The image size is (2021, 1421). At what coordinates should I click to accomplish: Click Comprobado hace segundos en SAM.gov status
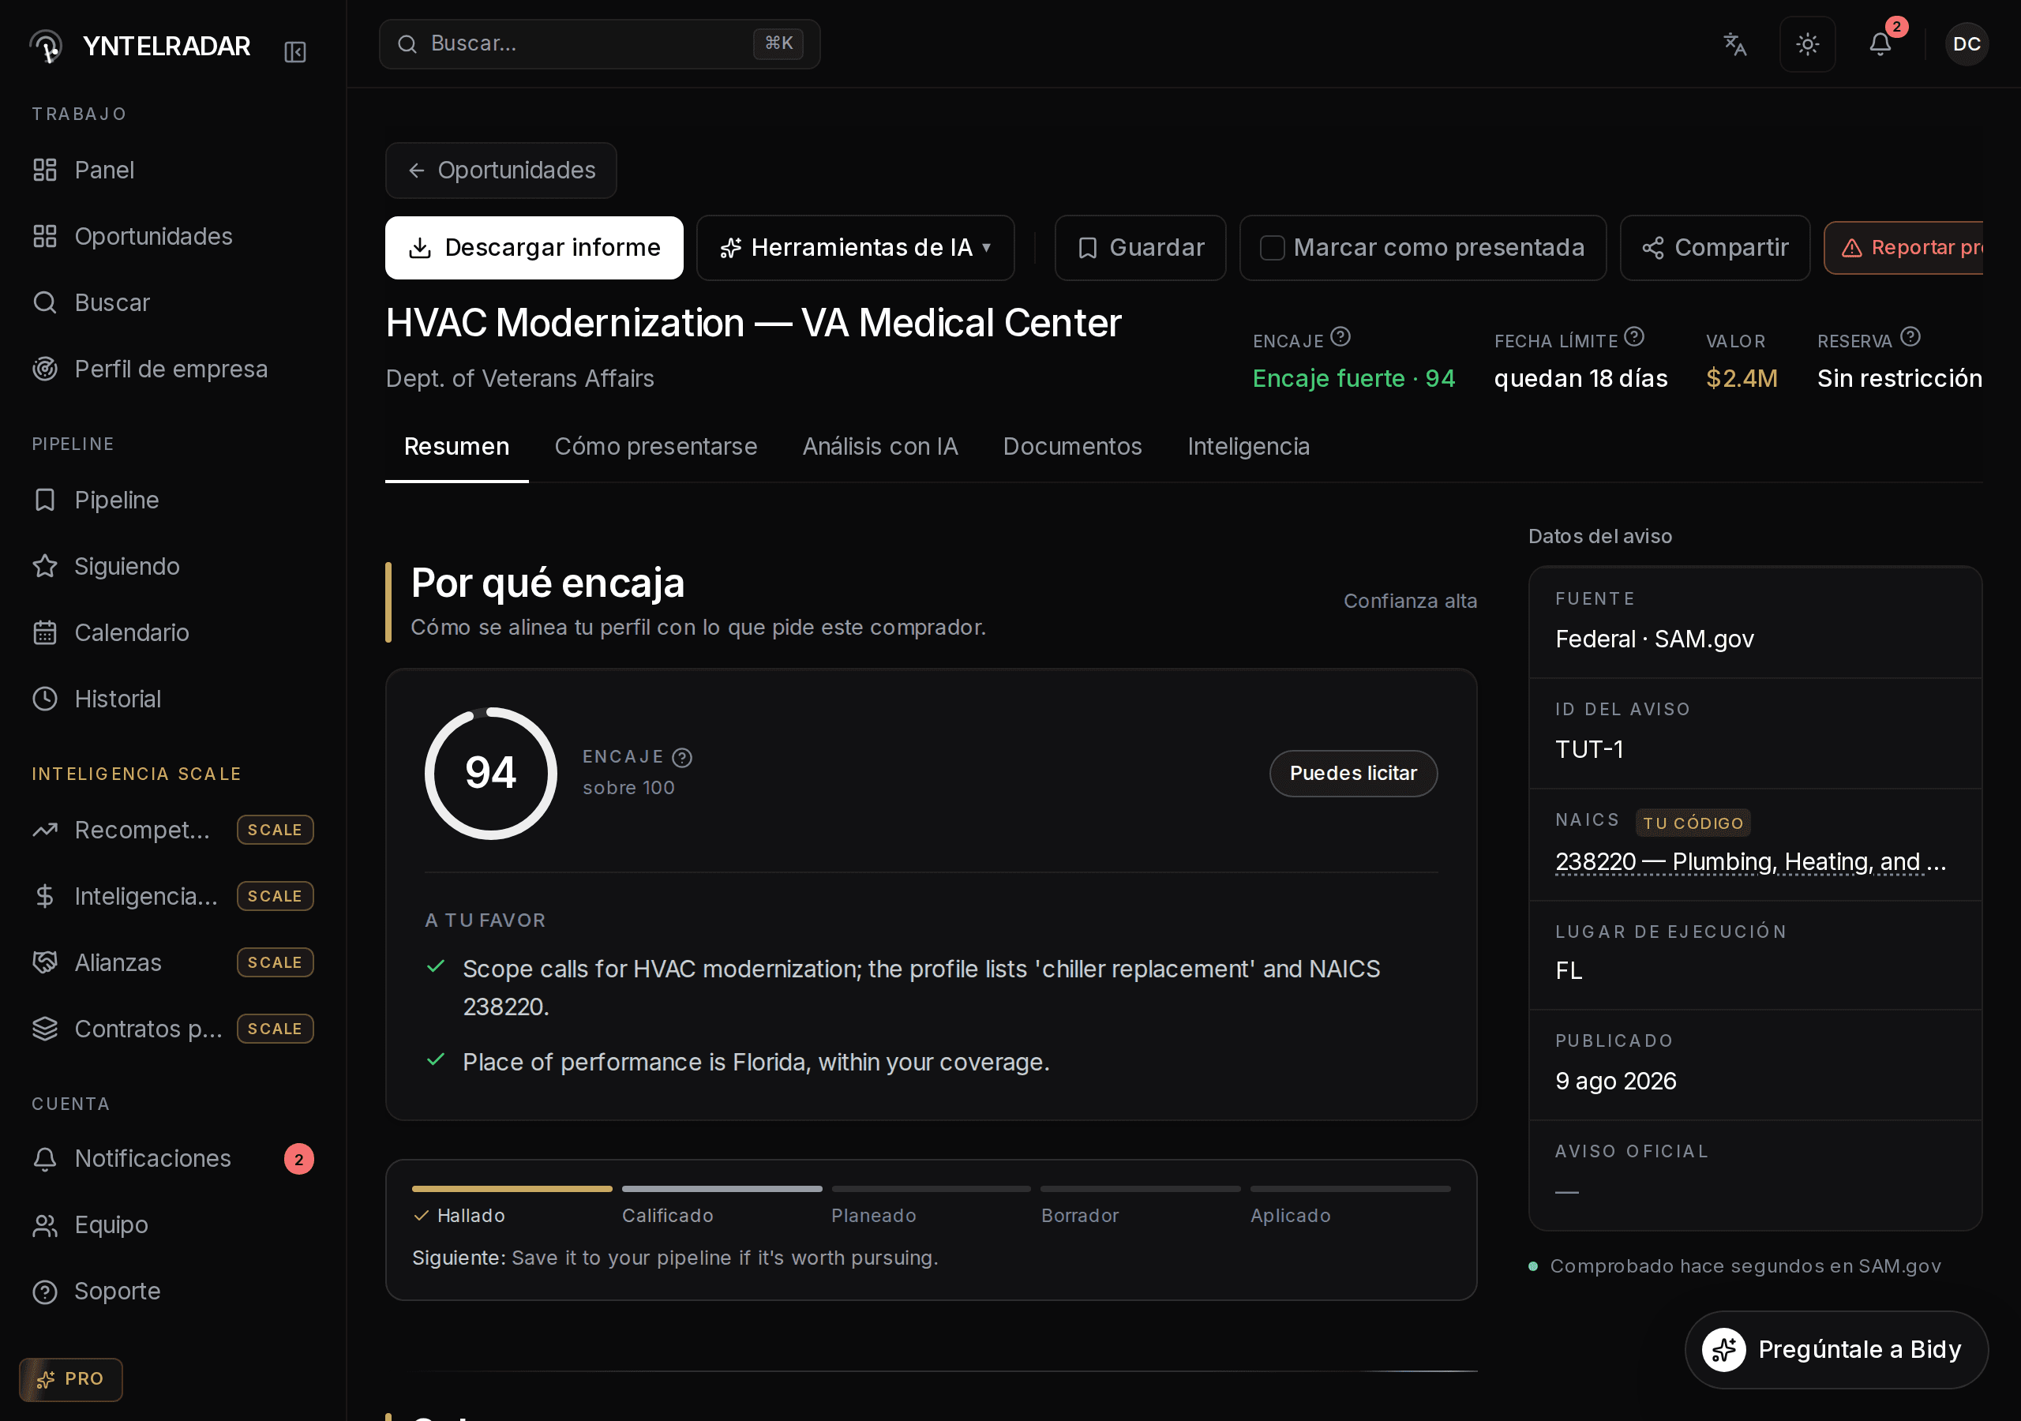click(x=1735, y=1265)
